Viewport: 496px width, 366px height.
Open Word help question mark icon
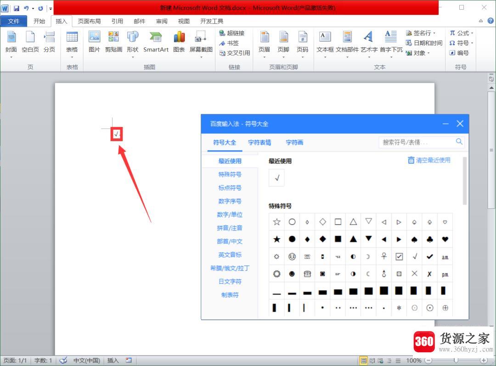tap(490, 21)
